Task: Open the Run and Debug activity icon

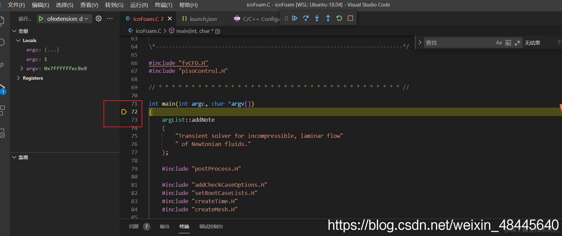Action: pos(2,88)
